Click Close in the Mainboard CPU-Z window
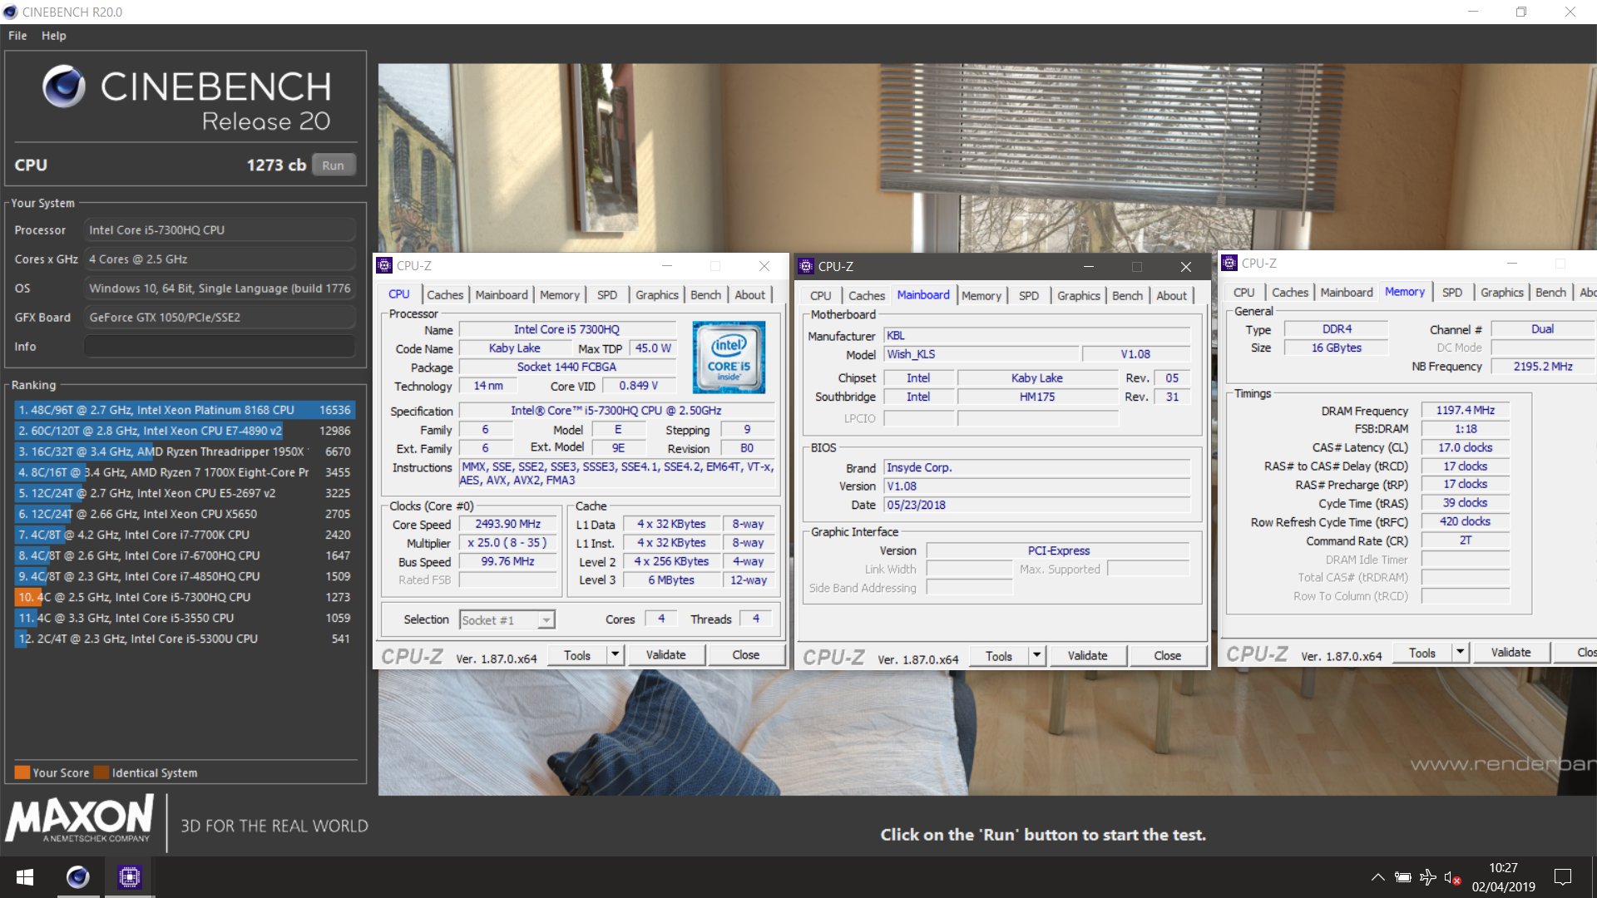1597x898 pixels. point(1168,655)
